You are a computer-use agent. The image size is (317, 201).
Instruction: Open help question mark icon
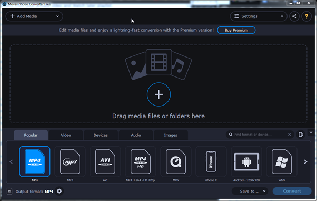point(306,16)
